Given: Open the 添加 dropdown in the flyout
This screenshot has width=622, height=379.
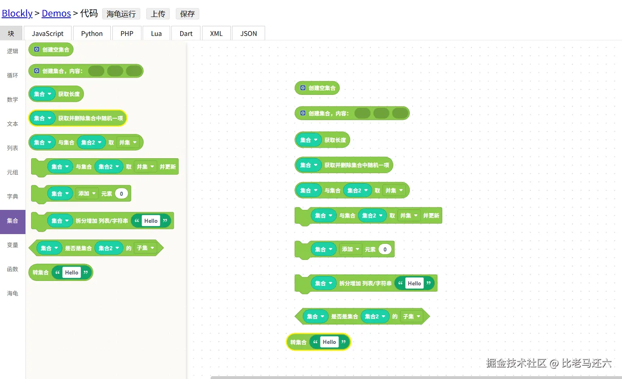Looking at the screenshot, I should point(87,194).
